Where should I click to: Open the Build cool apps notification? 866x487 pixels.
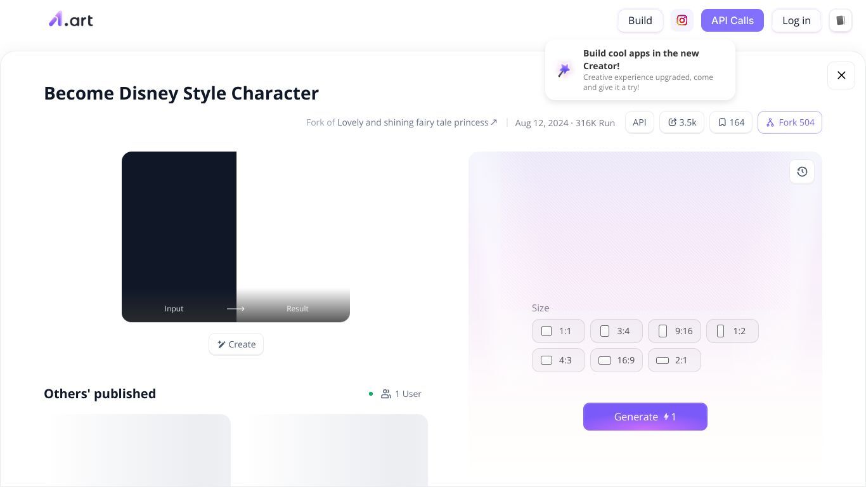pos(640,70)
